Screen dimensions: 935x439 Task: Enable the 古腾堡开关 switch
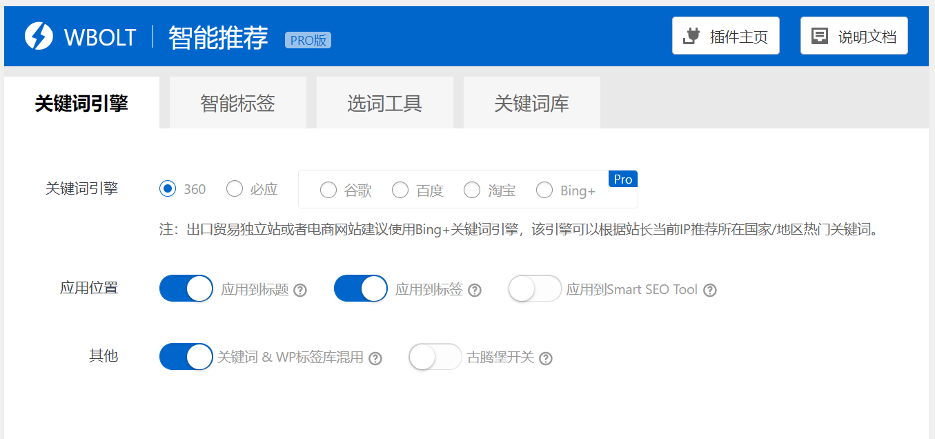435,357
